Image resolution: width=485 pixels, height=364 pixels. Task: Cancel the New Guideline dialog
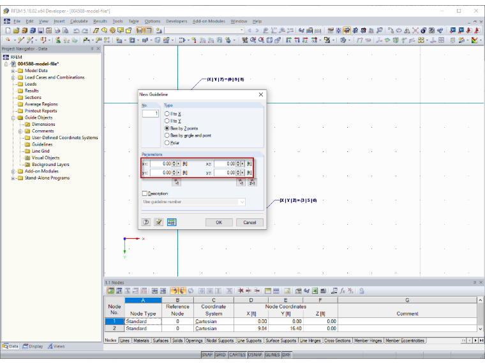[250, 222]
